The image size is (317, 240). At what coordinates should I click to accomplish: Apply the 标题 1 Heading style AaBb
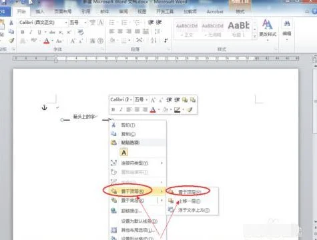(238, 29)
